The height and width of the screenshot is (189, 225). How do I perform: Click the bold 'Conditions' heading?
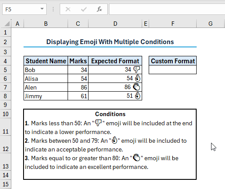tap(110, 114)
